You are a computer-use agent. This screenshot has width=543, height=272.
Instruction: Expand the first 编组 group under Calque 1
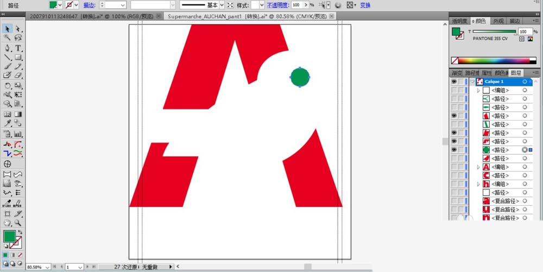478,90
